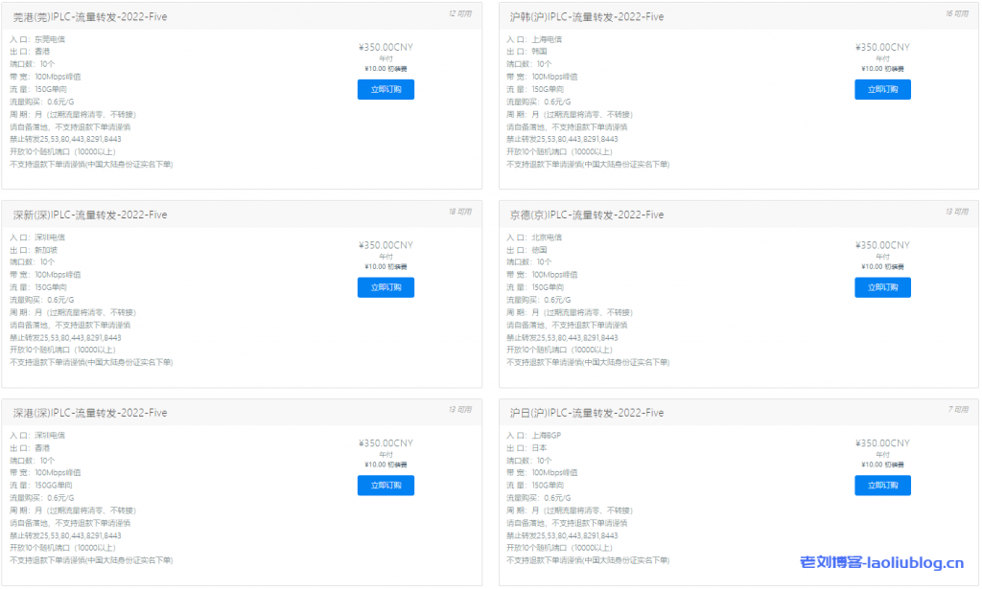This screenshot has height=589, width=982.
Task: Click the 16 可用 availability label
Action: point(957,14)
